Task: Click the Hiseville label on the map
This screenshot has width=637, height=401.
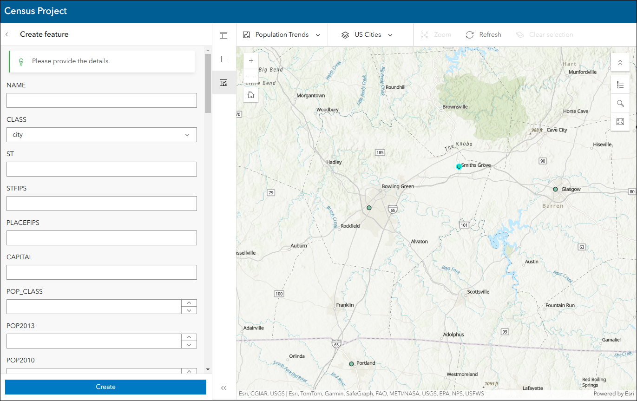Action: 602,145
